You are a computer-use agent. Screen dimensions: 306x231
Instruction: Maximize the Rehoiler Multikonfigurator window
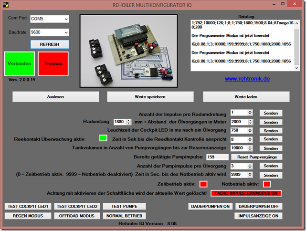click(x=283, y=4)
